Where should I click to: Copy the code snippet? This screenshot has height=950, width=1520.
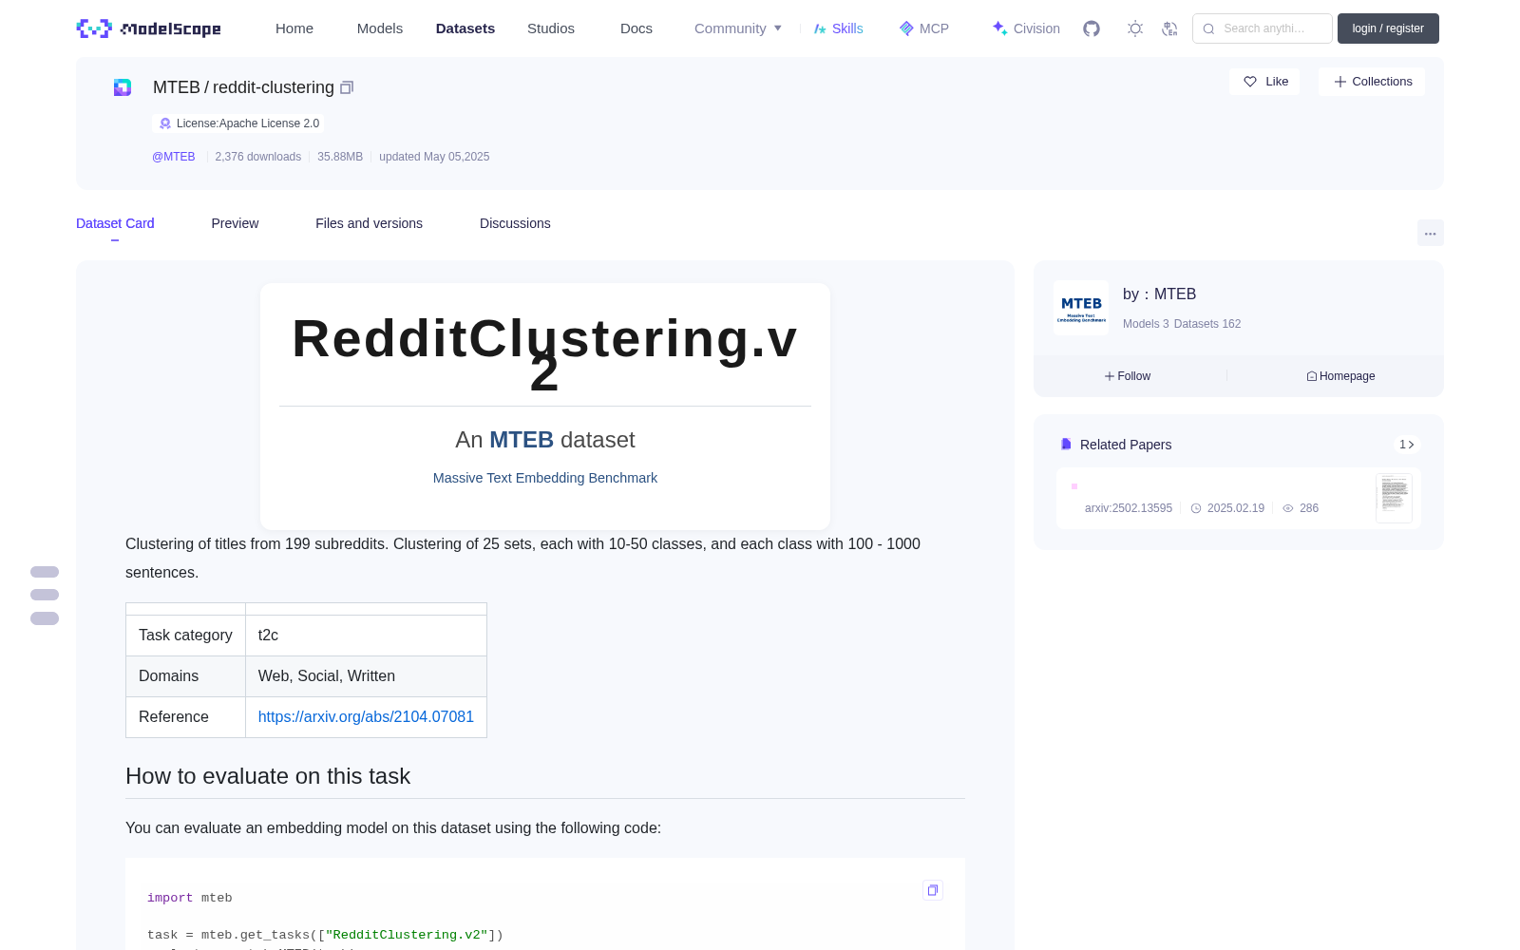click(x=933, y=890)
